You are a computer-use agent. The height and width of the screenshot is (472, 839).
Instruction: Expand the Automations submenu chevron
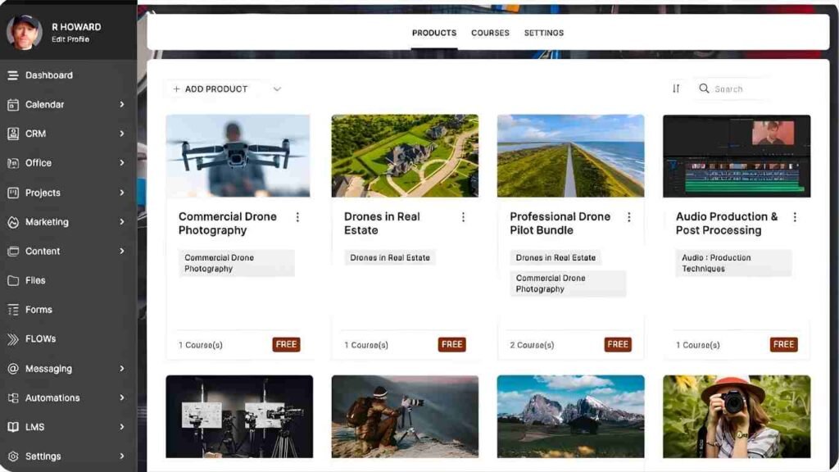point(121,398)
